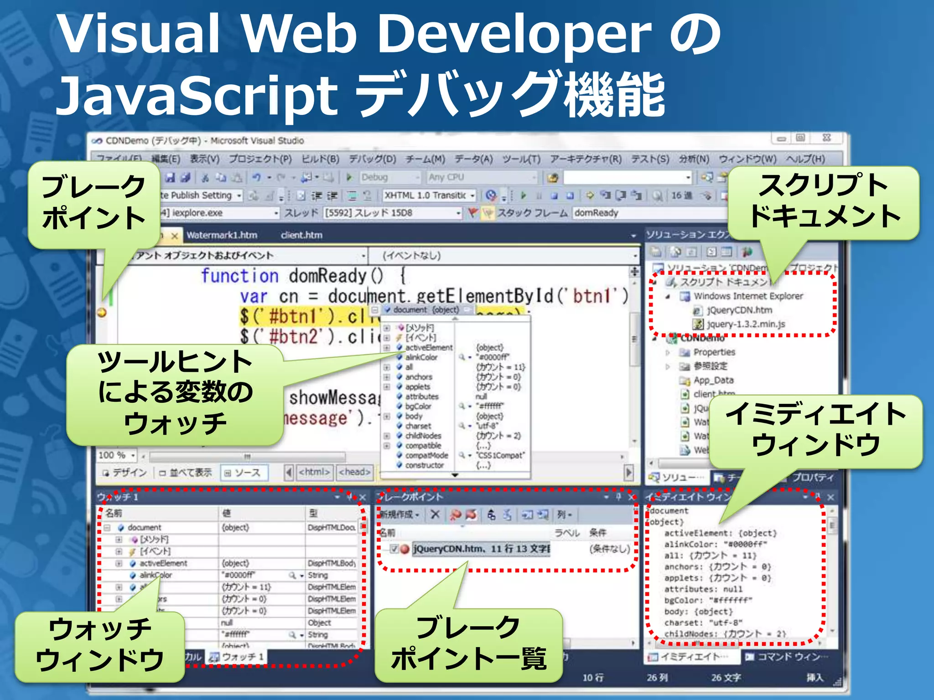Click the Step Out icon

coord(636,196)
